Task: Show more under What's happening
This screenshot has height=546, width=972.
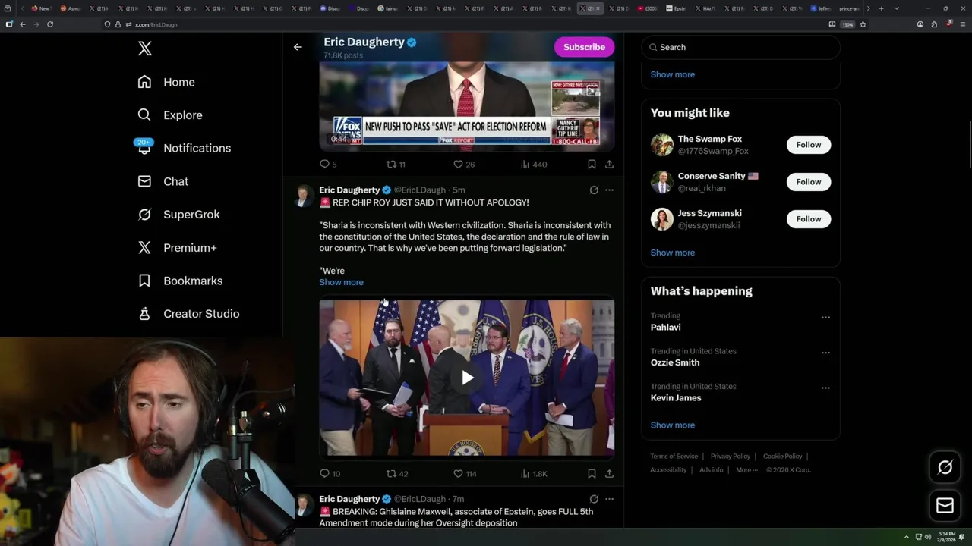Action: point(673,425)
